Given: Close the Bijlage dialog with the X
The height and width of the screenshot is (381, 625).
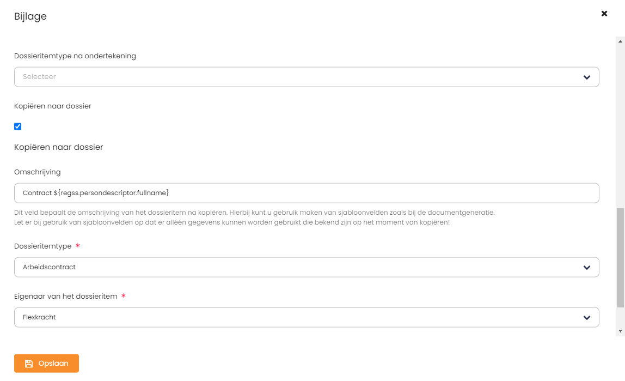Looking at the screenshot, I should click(x=604, y=14).
